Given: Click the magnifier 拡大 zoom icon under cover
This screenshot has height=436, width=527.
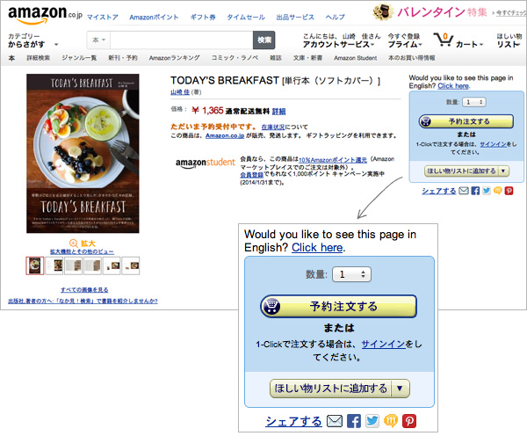Looking at the screenshot, I should tap(74, 243).
